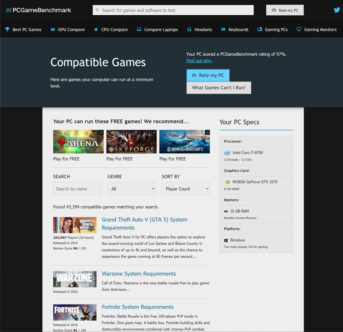Expand the Genre dropdown set to All
Viewport: 343px width, 332px height.
(x=131, y=189)
